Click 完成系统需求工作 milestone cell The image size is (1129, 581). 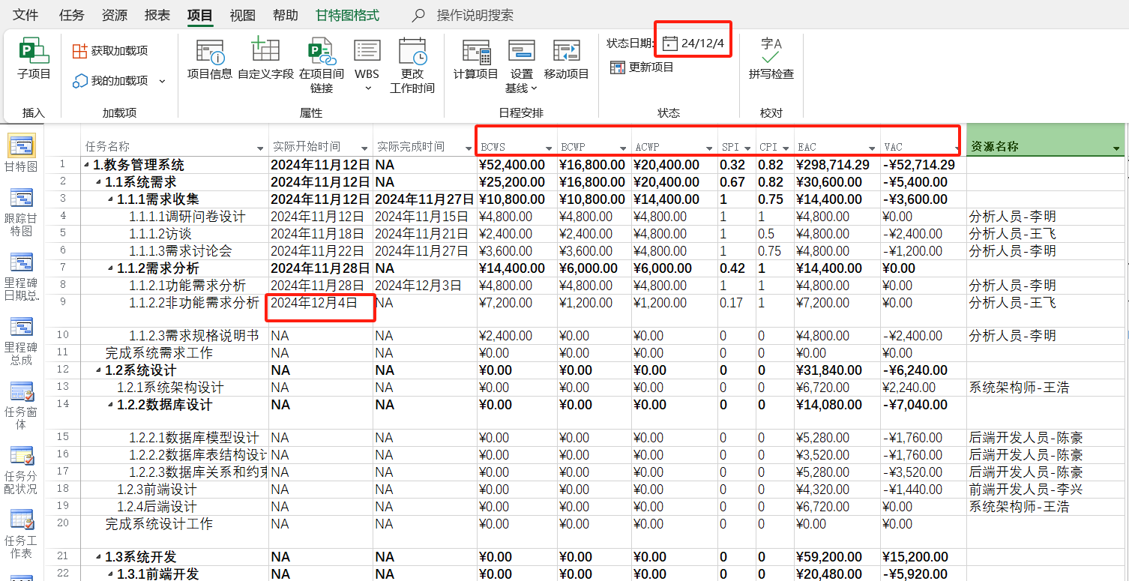175,353
